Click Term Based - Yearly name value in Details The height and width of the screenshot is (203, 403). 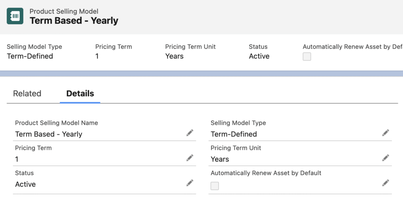point(48,134)
